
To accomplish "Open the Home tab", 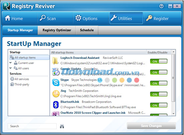I will coord(20,18).
